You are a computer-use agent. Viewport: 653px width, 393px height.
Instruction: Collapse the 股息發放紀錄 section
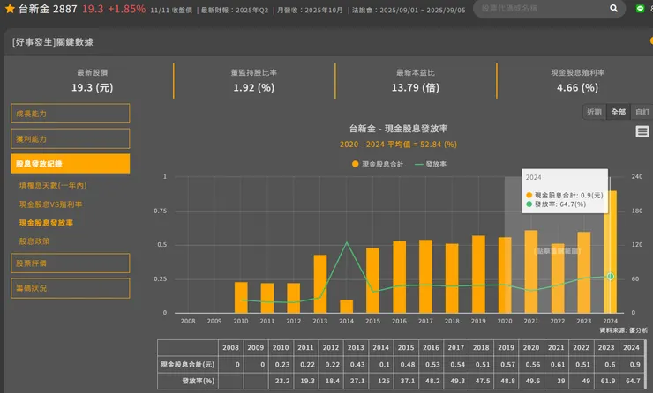pyautogui.click(x=71, y=164)
